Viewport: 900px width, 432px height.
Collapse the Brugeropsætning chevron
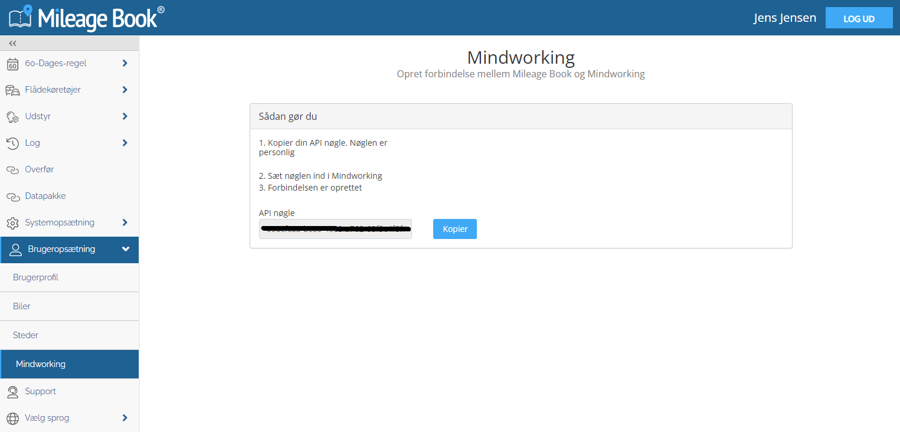[125, 249]
